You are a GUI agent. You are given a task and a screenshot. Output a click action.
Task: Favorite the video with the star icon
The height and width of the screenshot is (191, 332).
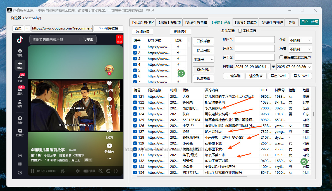(x=109, y=115)
